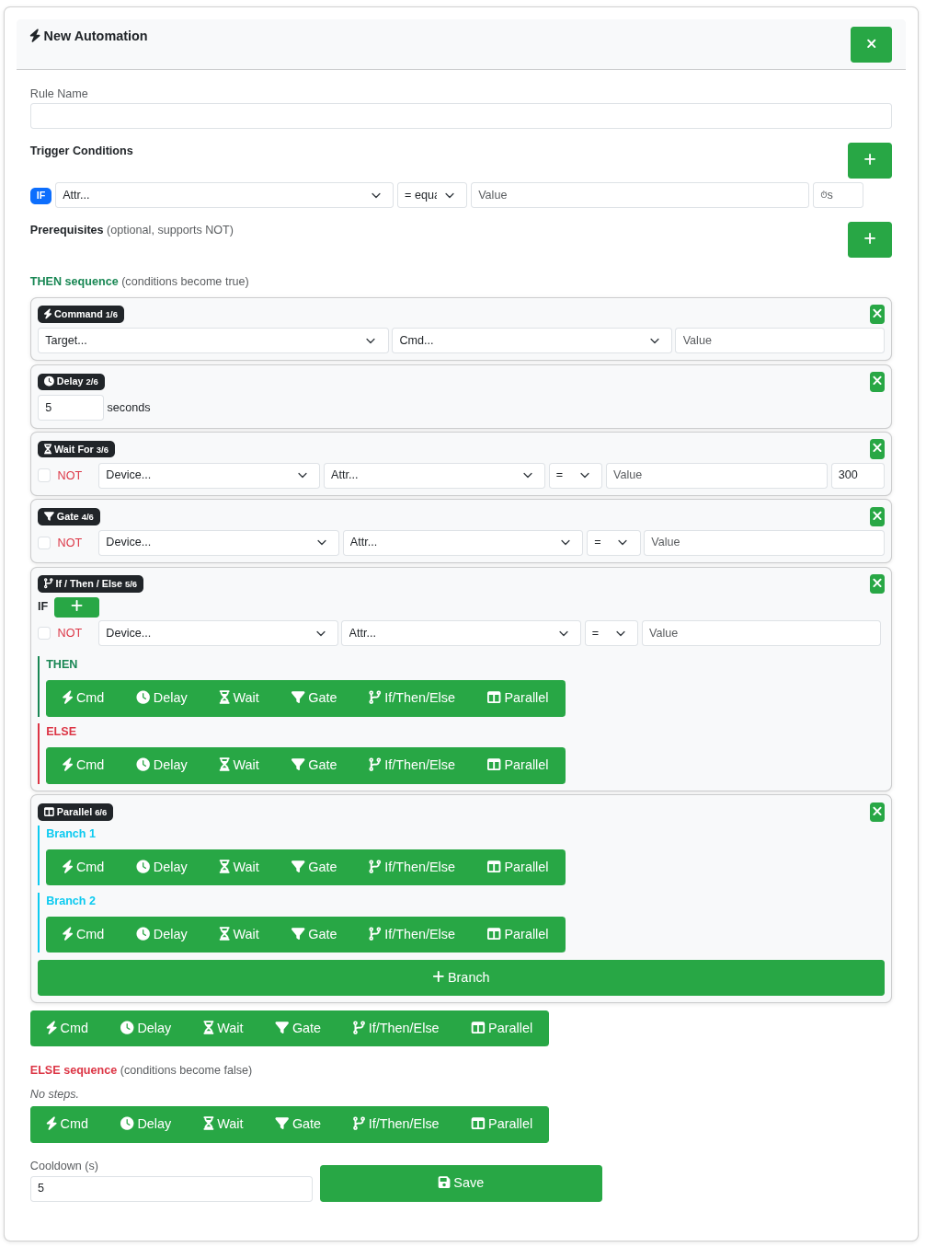Add Gate step to ELSE sequence
The image size is (926, 1247).
click(x=298, y=1124)
